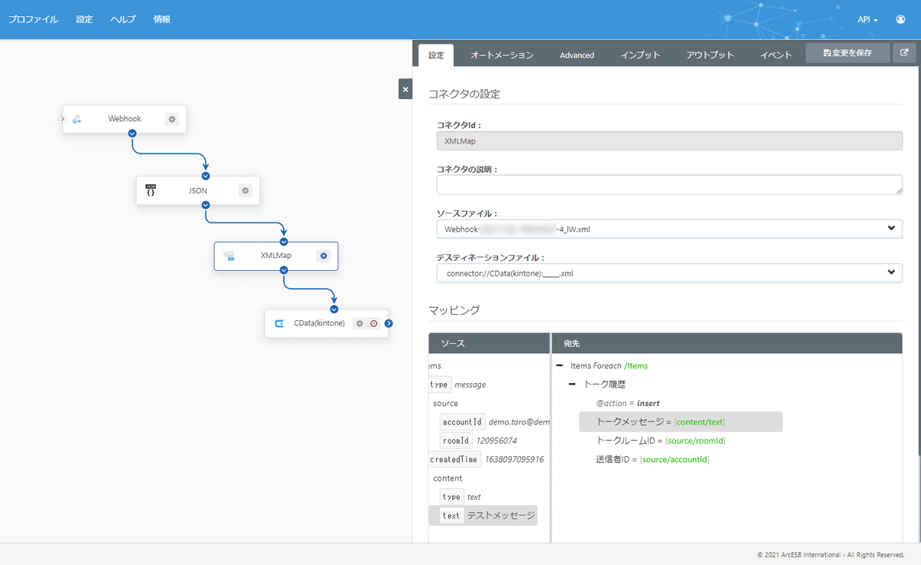Click the XMLMap connector icon
Viewport: 921px width, 565px height.
point(229,256)
